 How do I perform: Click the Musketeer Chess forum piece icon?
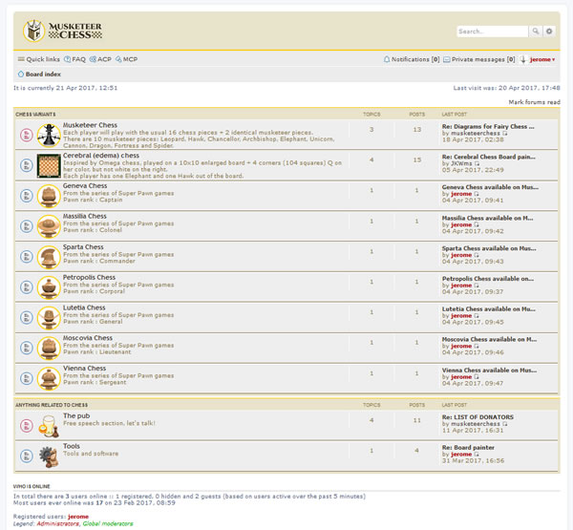48,133
